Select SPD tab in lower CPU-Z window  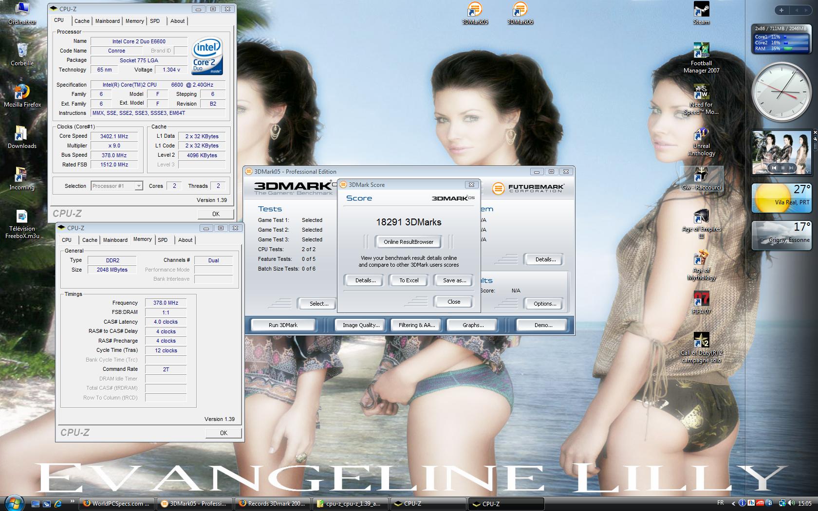[163, 240]
